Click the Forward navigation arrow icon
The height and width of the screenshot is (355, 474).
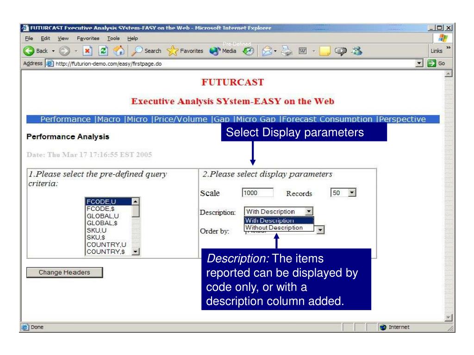tap(64, 51)
